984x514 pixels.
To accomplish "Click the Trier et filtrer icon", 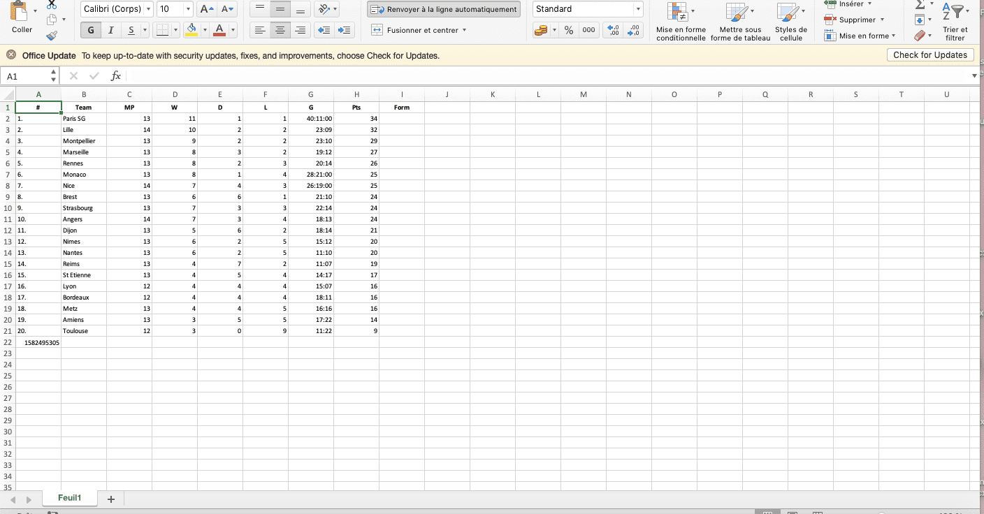I will 954,21.
